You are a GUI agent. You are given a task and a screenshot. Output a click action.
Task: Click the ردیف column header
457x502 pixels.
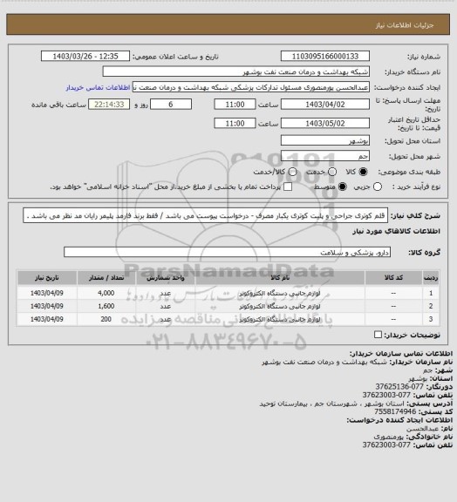tap(431, 277)
